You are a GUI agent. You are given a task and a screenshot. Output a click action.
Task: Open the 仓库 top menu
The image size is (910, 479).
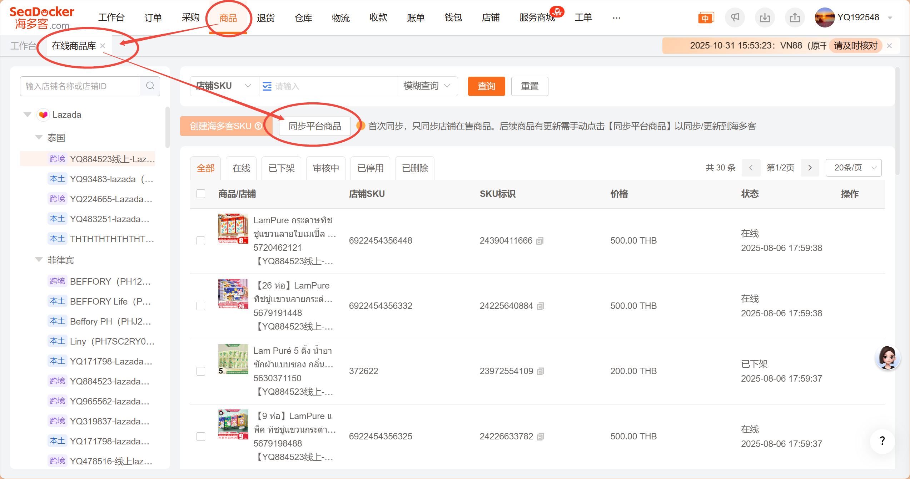tap(303, 17)
